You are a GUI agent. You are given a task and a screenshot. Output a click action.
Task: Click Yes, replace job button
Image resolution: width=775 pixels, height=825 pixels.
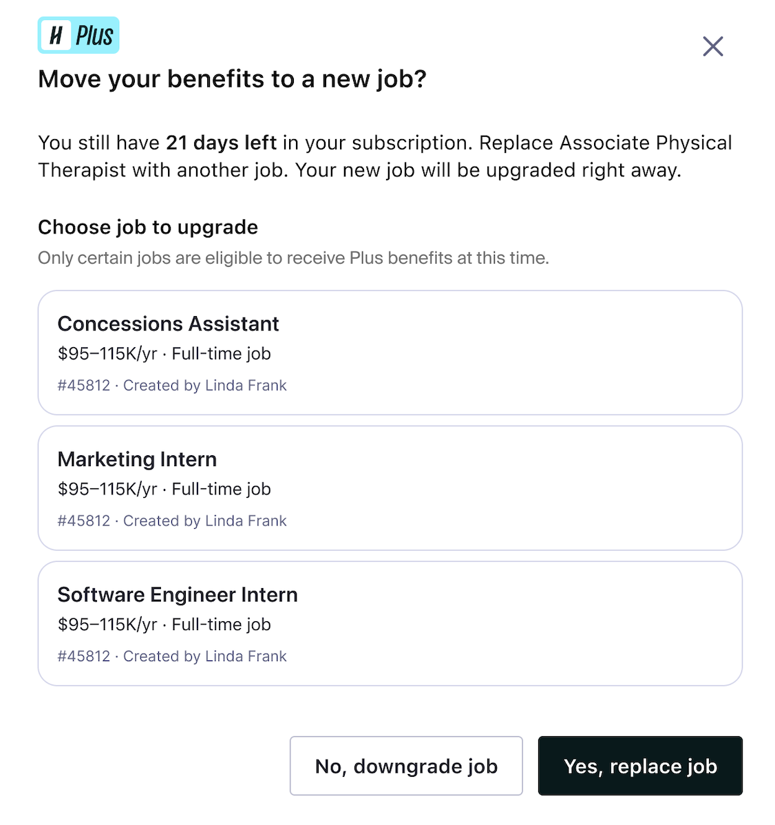(x=640, y=766)
